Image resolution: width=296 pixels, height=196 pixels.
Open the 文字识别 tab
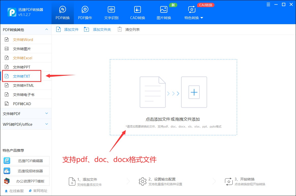[x=111, y=12]
